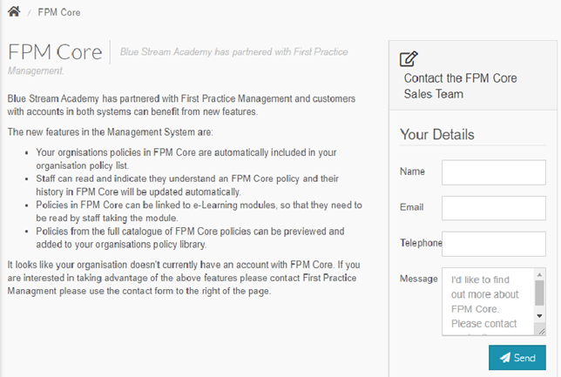Click the pencil edit icon above Contact heading
The image size is (561, 377).
coord(409,59)
